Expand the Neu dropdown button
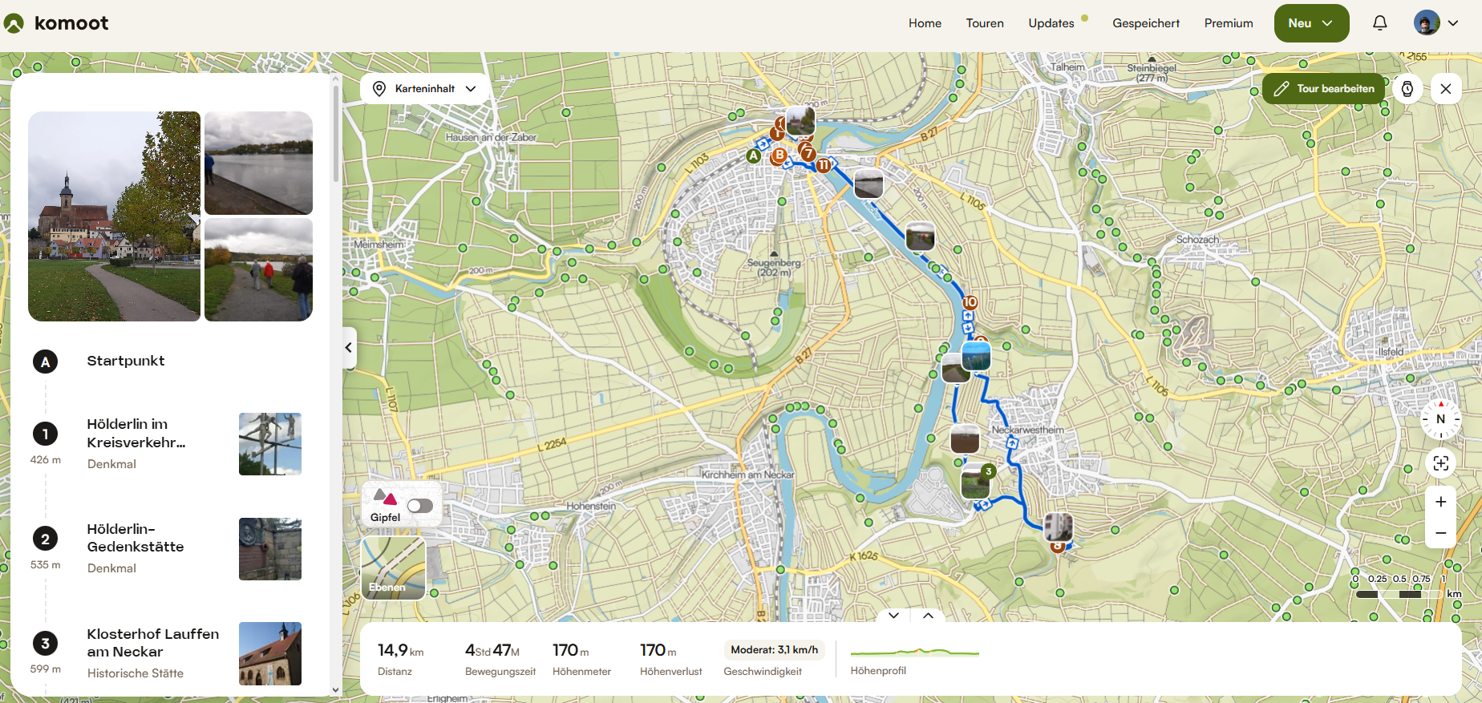The height and width of the screenshot is (703, 1482). (1311, 23)
